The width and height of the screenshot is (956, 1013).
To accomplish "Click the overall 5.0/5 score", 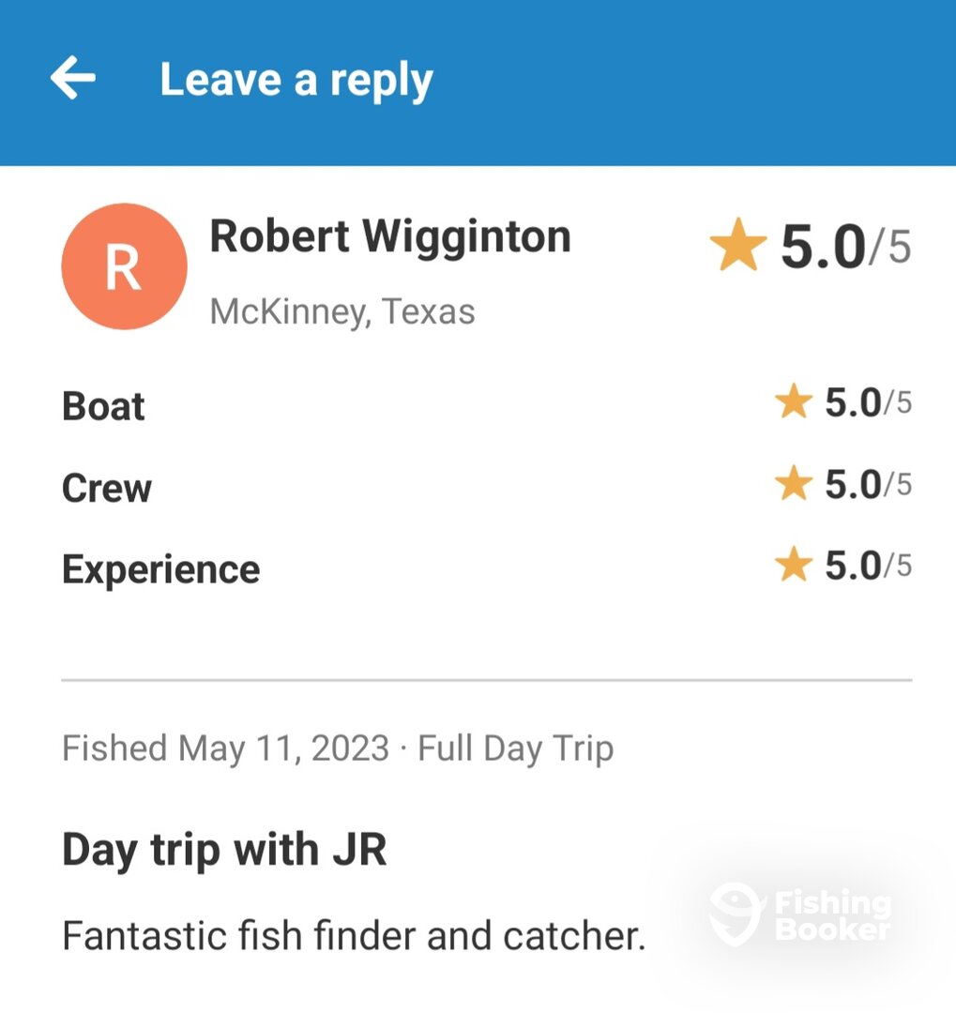I will pos(845,247).
